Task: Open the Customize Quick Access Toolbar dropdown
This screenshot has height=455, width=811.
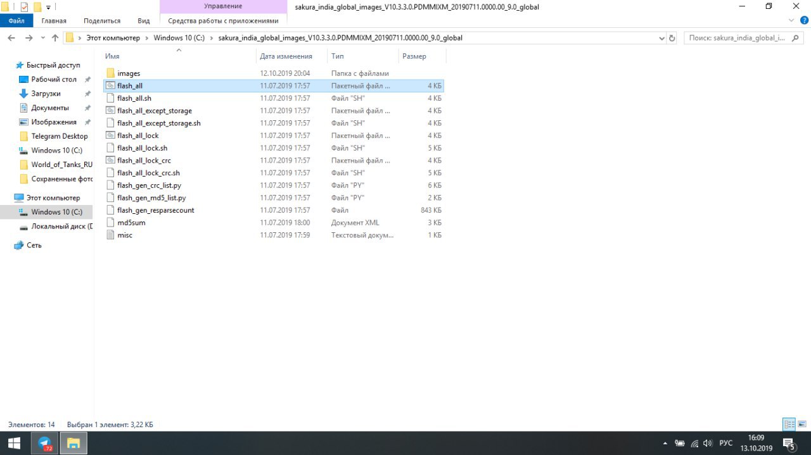Action: pos(48,8)
